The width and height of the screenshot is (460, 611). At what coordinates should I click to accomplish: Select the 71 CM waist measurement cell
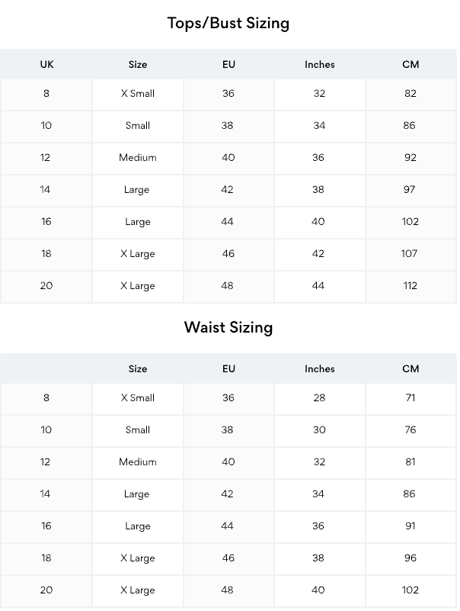point(410,398)
